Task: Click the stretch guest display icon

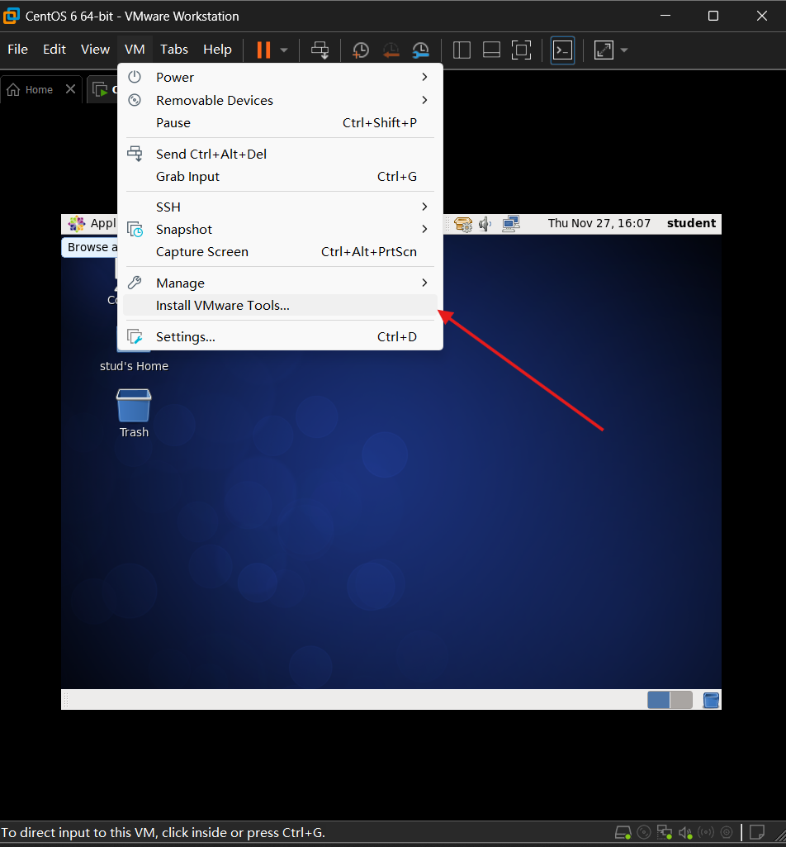Action: pos(604,50)
